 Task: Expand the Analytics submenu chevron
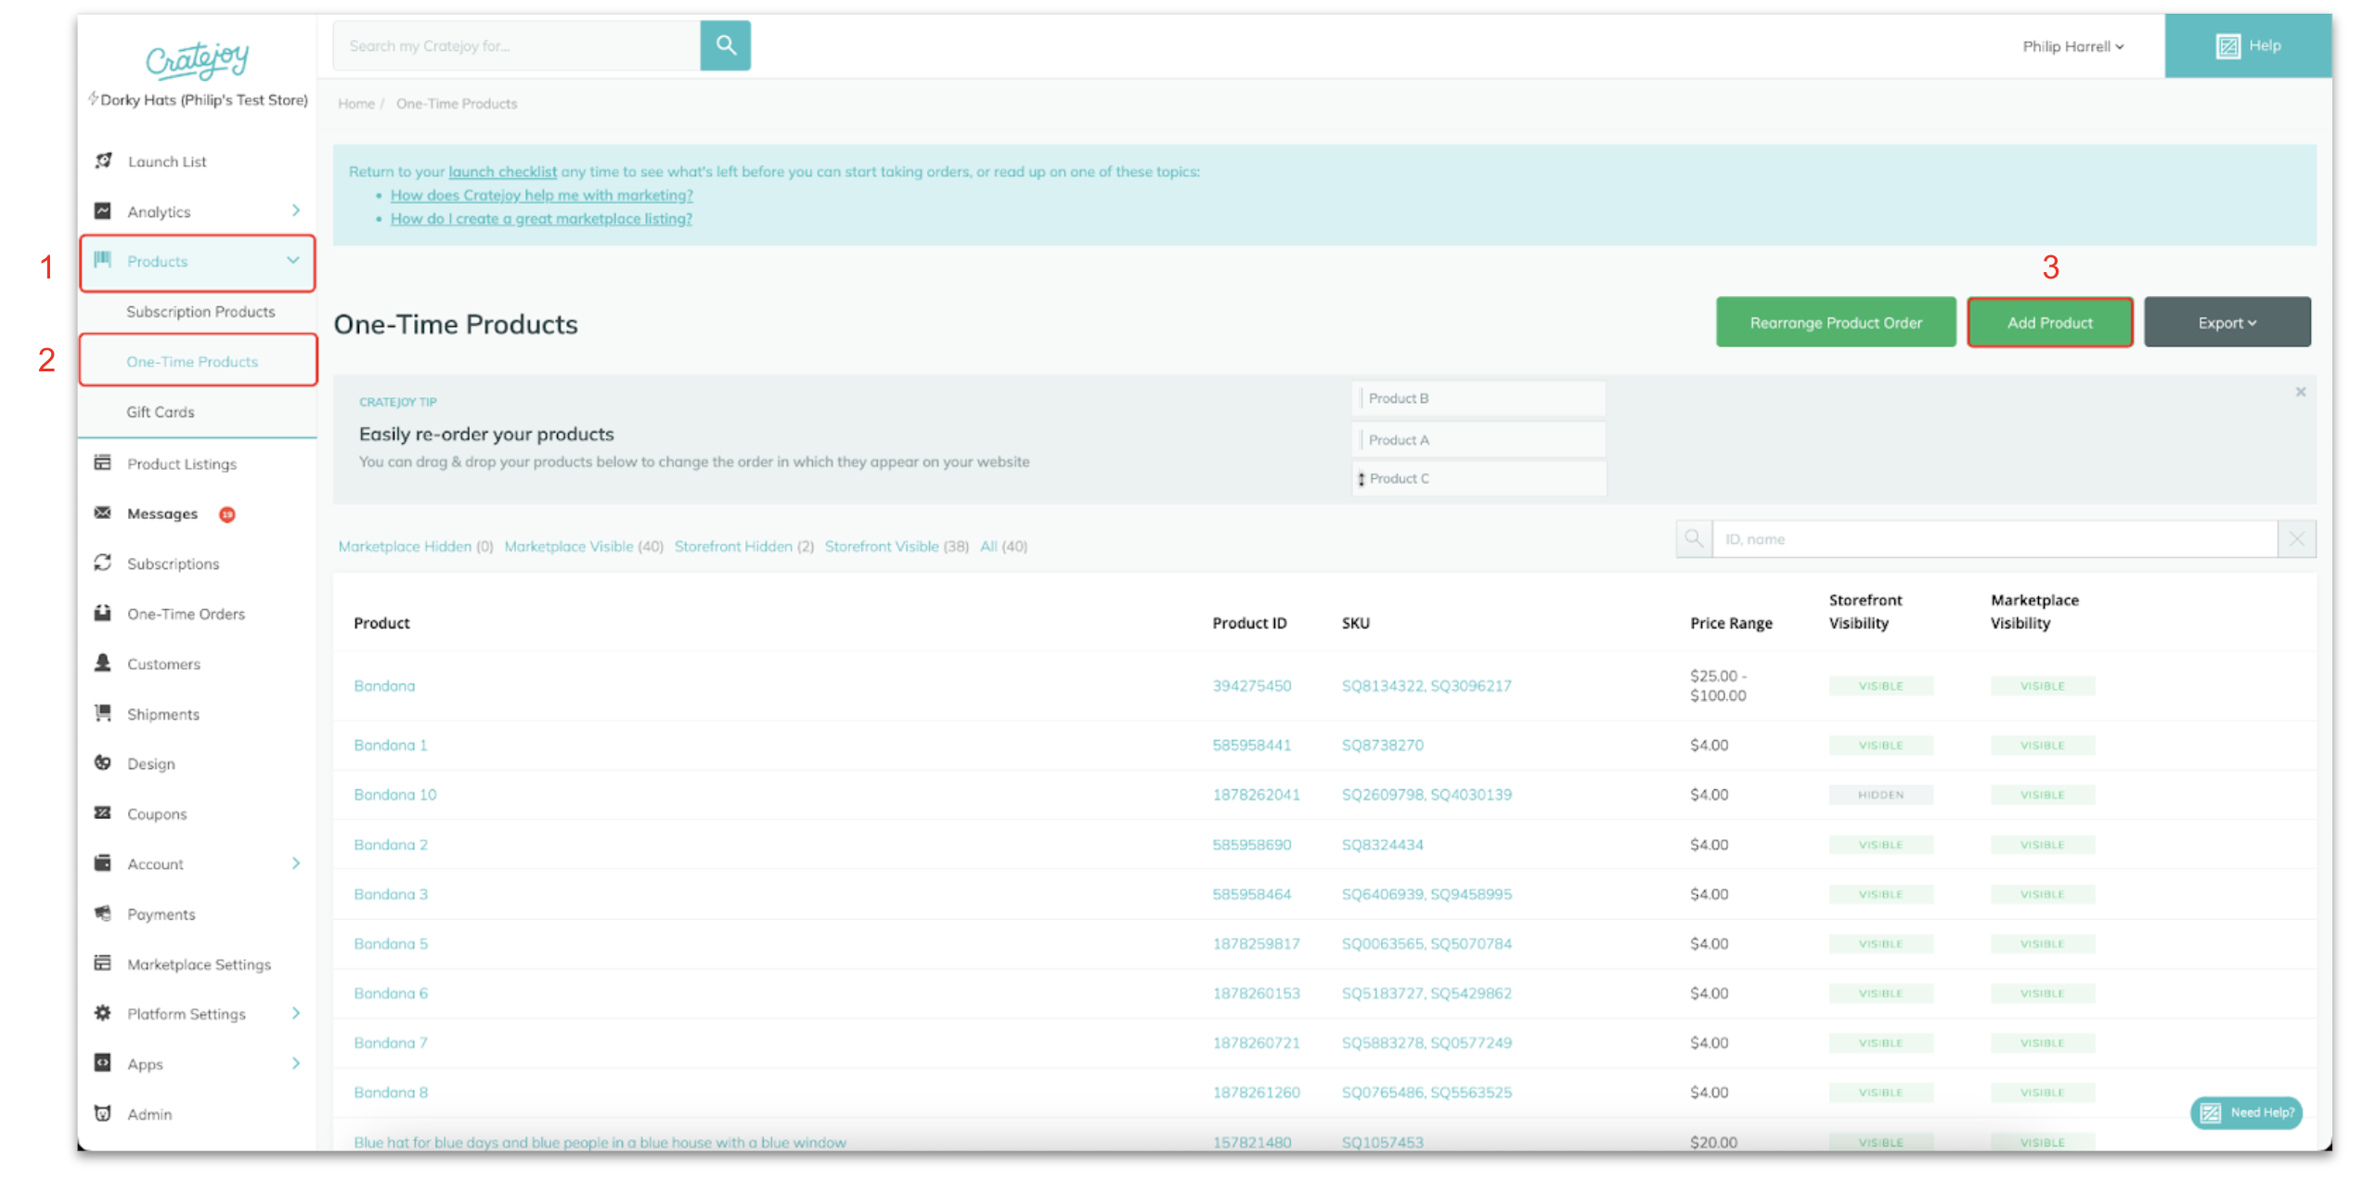[x=296, y=211]
